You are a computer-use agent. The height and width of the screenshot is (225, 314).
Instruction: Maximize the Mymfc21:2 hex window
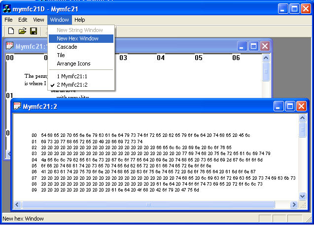(289, 106)
